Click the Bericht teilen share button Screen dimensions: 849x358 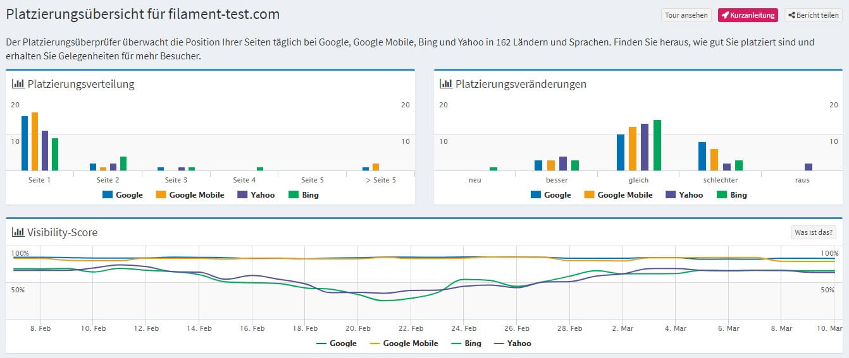pos(812,15)
